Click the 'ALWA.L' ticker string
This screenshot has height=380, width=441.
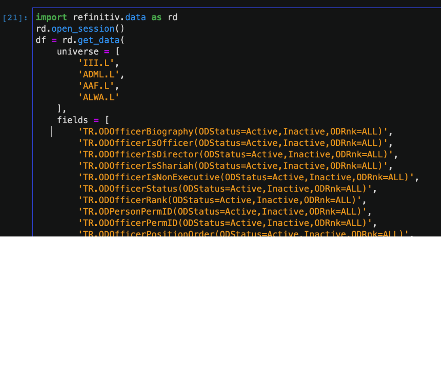pyautogui.click(x=99, y=97)
